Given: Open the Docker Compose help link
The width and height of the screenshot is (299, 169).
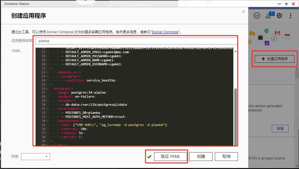Looking at the screenshot, I should (x=165, y=32).
